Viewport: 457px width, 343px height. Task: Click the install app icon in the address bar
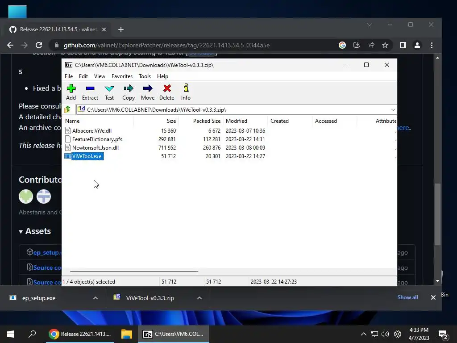point(357,45)
